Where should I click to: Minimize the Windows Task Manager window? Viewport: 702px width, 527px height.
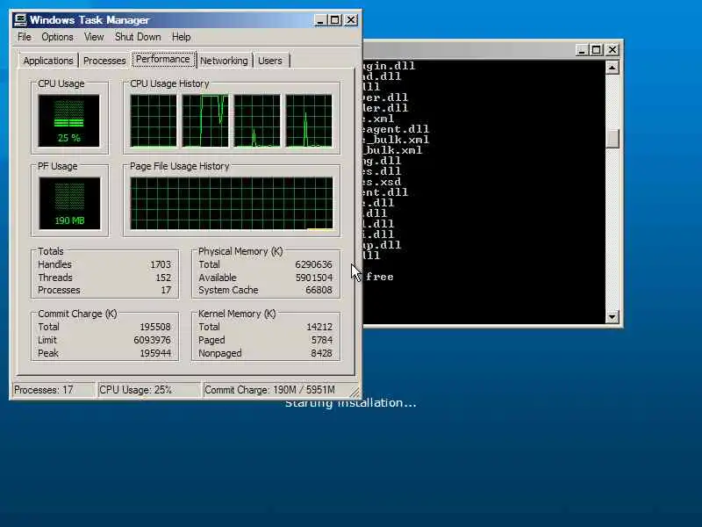point(319,20)
